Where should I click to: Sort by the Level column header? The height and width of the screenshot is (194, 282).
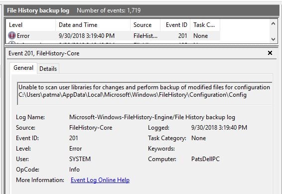click(30, 25)
